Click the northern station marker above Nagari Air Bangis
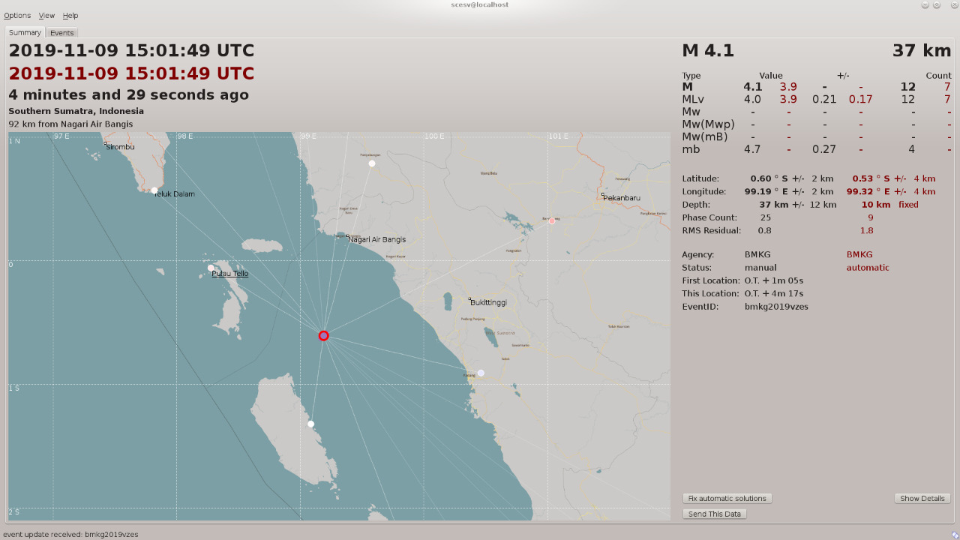The image size is (960, 540). coord(371,163)
